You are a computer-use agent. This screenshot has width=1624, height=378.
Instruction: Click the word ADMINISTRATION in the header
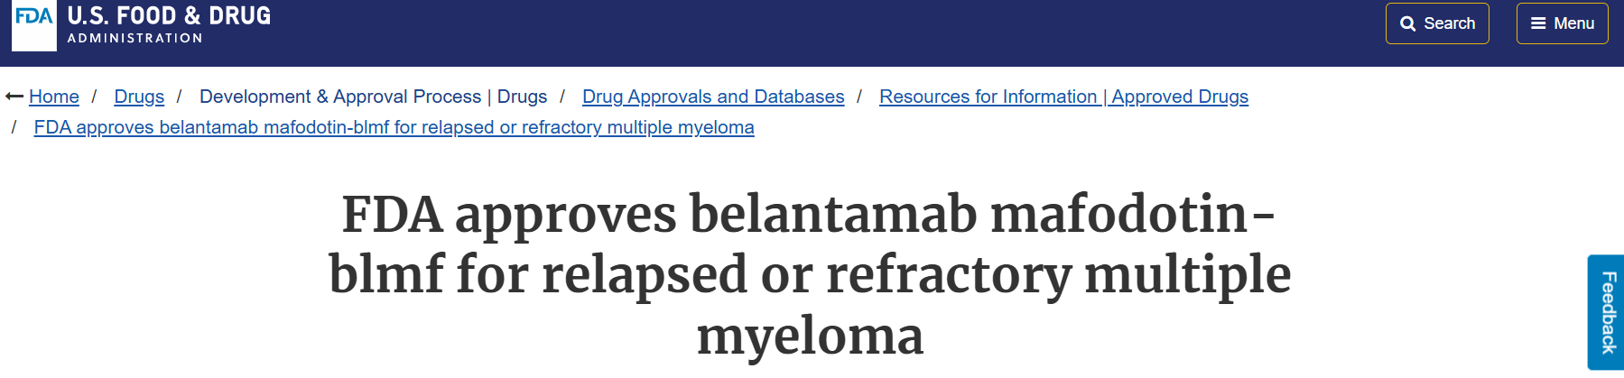pyautogui.click(x=135, y=38)
